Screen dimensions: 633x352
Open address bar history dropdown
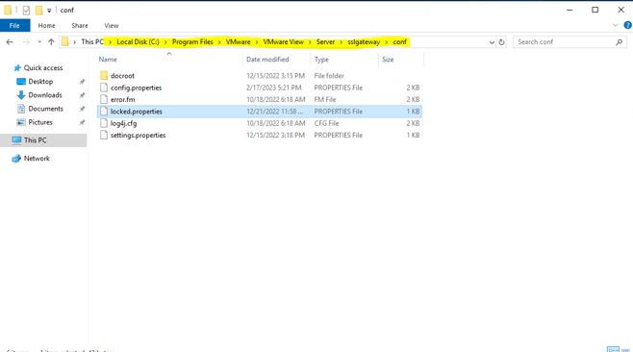tap(492, 42)
